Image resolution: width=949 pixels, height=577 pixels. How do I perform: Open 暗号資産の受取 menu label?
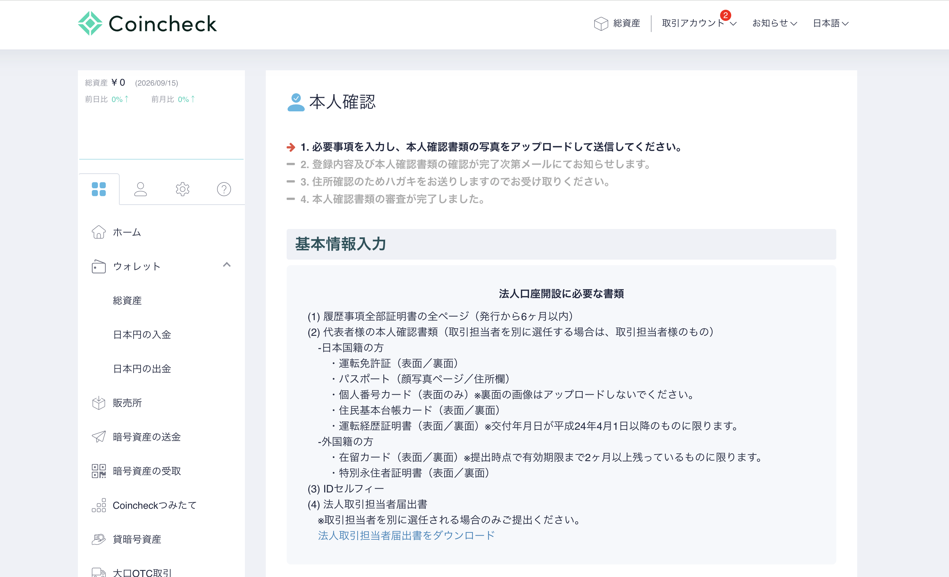[147, 471]
